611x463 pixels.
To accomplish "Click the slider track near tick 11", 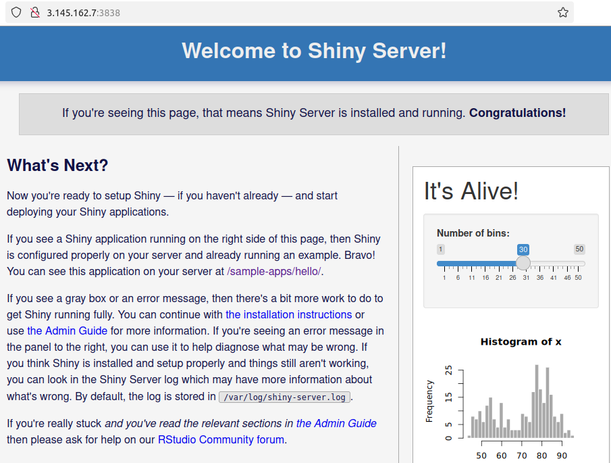I will (x=471, y=264).
